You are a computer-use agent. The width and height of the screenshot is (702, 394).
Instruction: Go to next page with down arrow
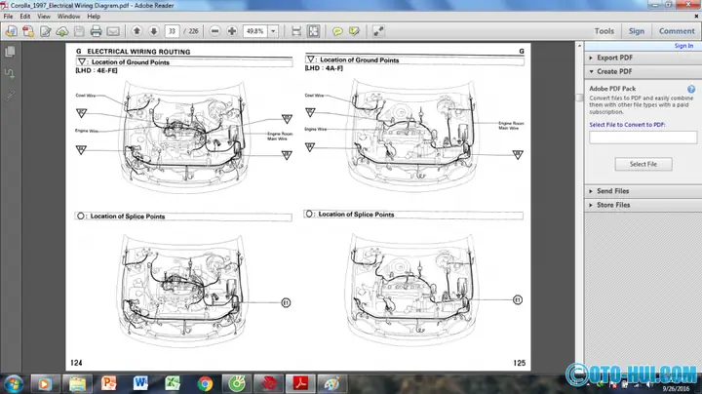[x=154, y=31]
